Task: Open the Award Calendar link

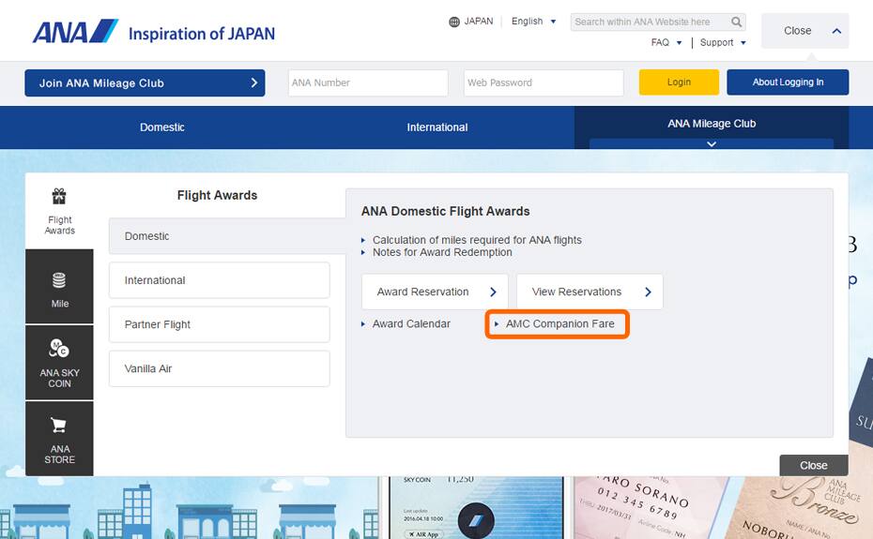Action: pyautogui.click(x=411, y=323)
